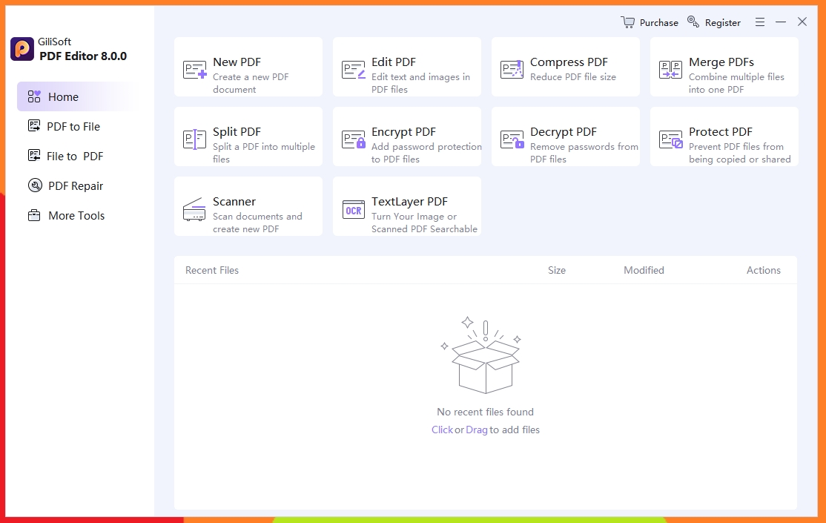Click the 'Drag' link text
Image resolution: width=826 pixels, height=523 pixels.
[476, 430]
